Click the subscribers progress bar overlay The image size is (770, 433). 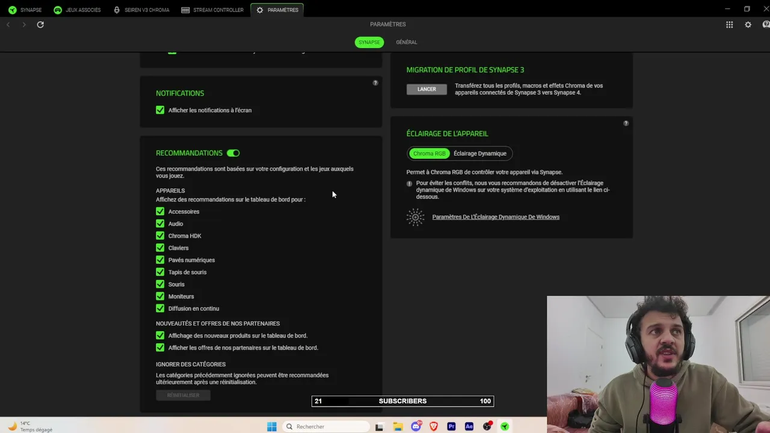coord(402,401)
